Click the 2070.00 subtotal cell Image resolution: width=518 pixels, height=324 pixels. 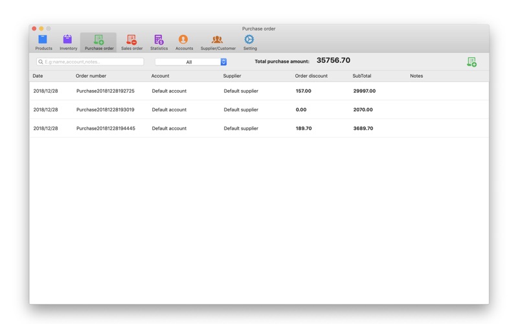point(363,110)
